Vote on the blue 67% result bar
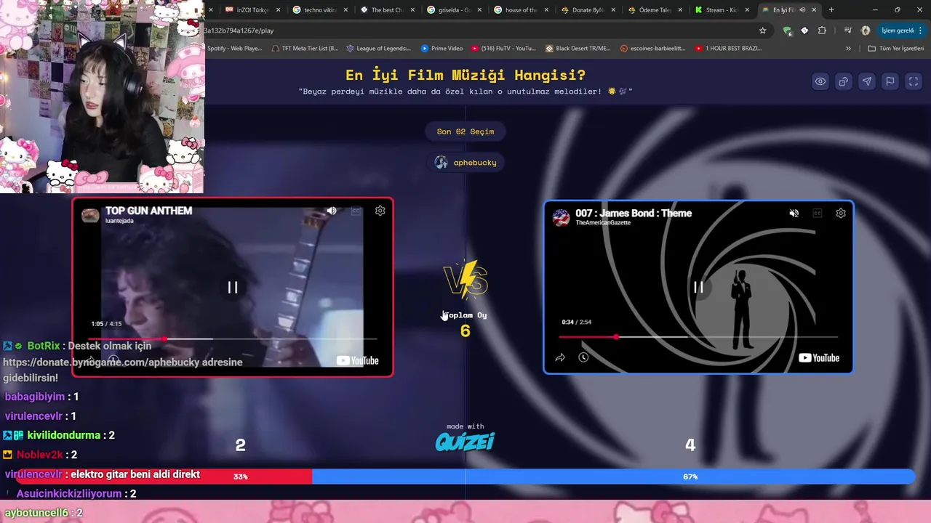This screenshot has height=523, width=931. (613, 477)
